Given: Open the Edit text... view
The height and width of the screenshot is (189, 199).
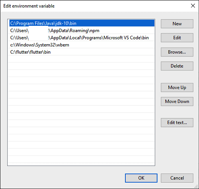Looking at the screenshot, I should [177, 123].
